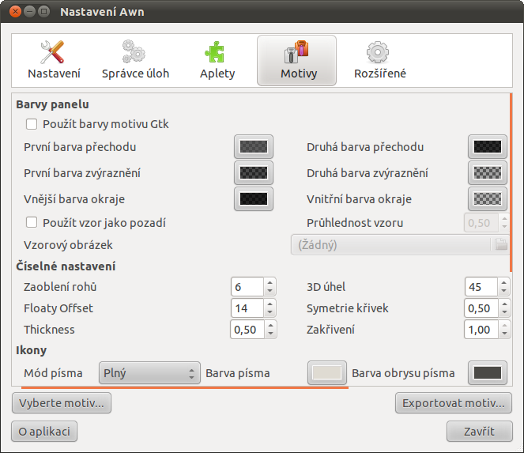Image resolution: width=524 pixels, height=453 pixels.
Task: Click the green puzzle Aplety icon
Action: coord(214,52)
